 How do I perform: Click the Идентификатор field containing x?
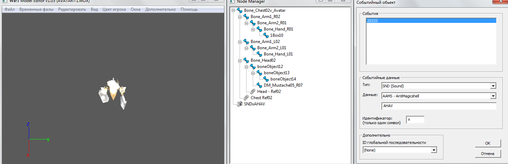415,120
